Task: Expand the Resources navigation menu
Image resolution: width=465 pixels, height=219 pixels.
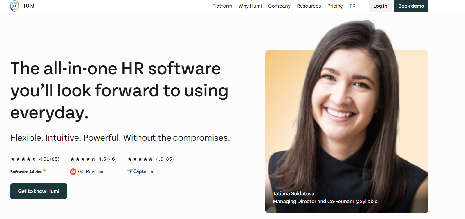Action: [x=309, y=6]
